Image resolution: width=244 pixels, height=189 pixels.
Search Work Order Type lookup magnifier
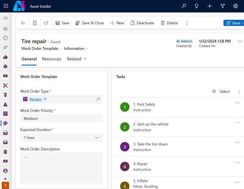[x=98, y=99]
